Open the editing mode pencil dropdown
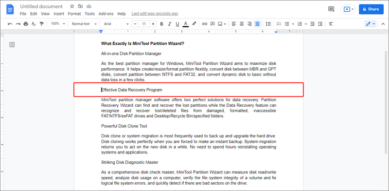Screen dimensions: 389x191 pyautogui.click(x=371, y=24)
